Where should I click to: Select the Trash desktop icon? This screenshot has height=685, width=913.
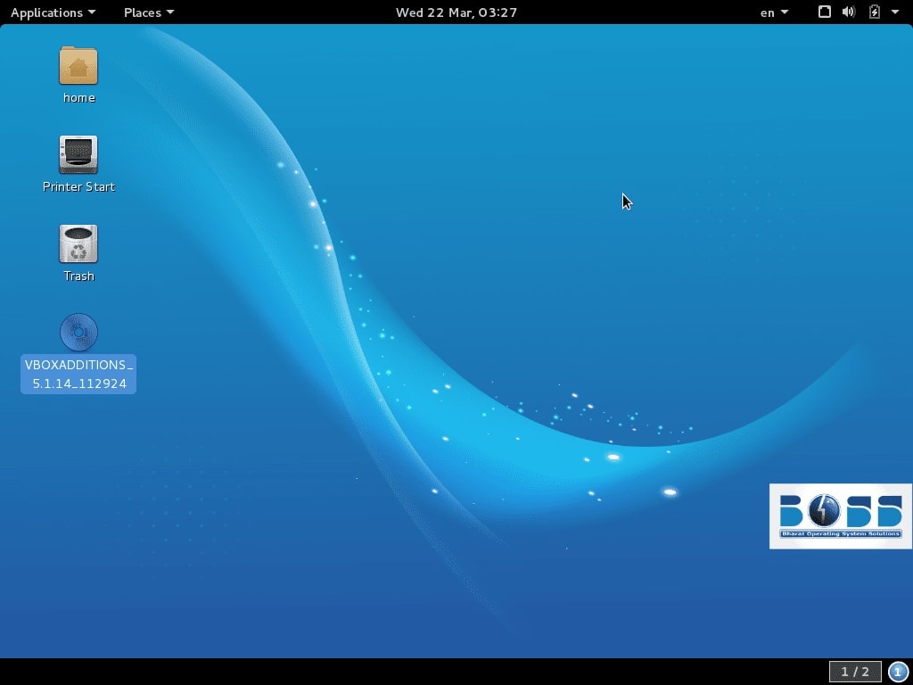pos(78,243)
